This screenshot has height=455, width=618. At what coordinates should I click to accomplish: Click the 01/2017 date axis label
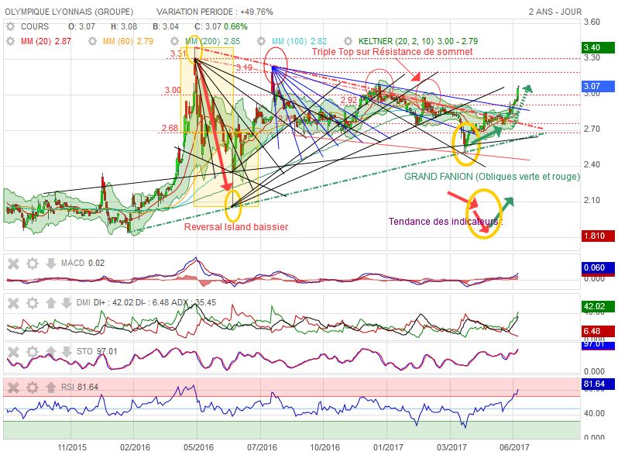(x=388, y=447)
